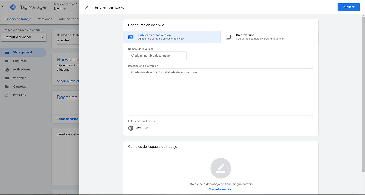Image resolution: width=365 pixels, height=195 pixels.
Task: Select Publicar y crear versión option
Action: [x=172, y=37]
